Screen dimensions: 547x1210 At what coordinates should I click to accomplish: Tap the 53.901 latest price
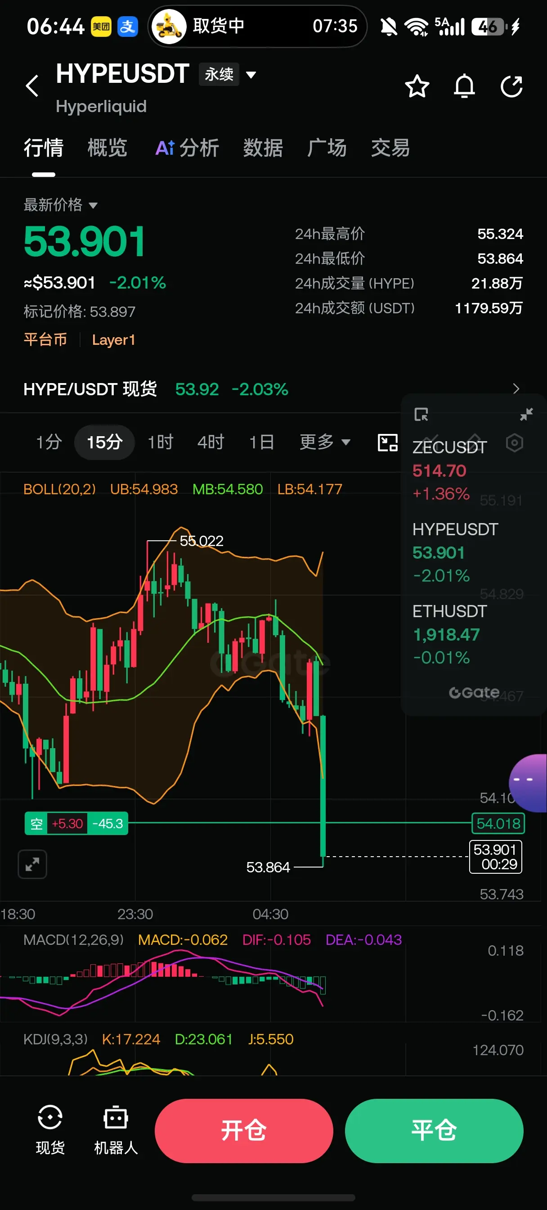[85, 241]
